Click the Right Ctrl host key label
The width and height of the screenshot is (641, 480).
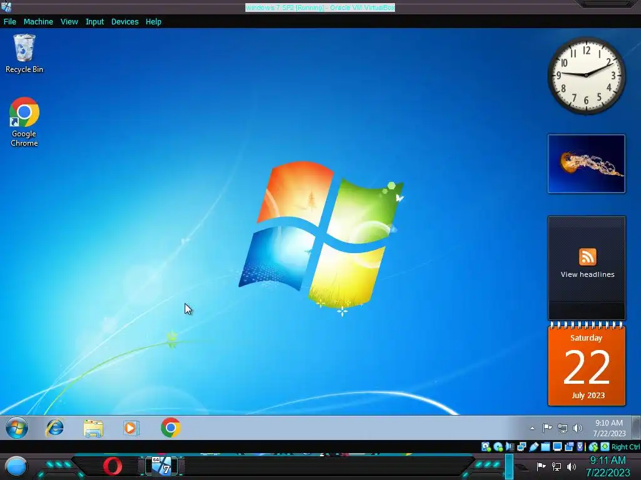coord(625,447)
